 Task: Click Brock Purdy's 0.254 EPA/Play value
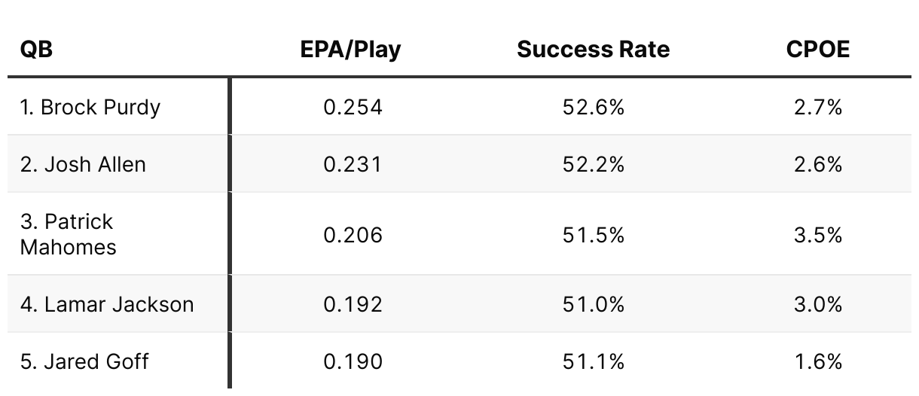[353, 107]
